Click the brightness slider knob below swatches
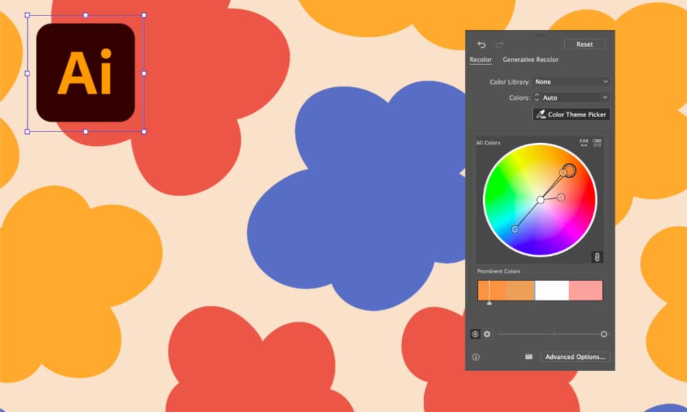Screen dimensions: 687x412 click(604, 334)
